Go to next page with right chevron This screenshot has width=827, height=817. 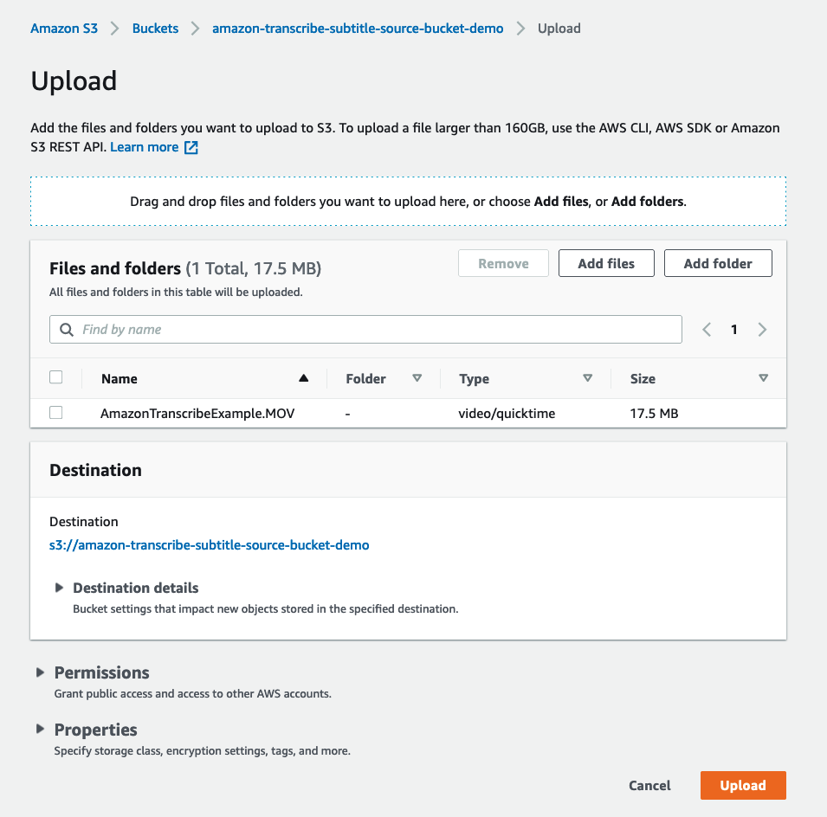coord(762,330)
